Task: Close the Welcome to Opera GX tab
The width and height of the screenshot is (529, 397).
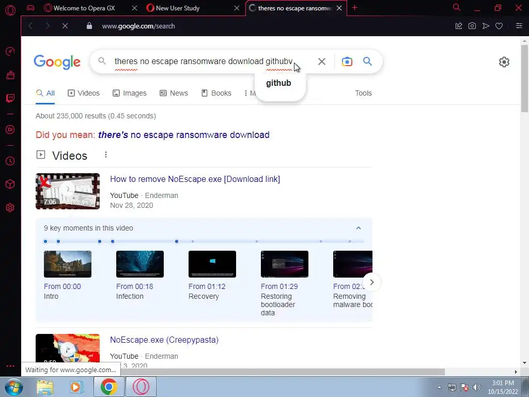Action: point(135,8)
